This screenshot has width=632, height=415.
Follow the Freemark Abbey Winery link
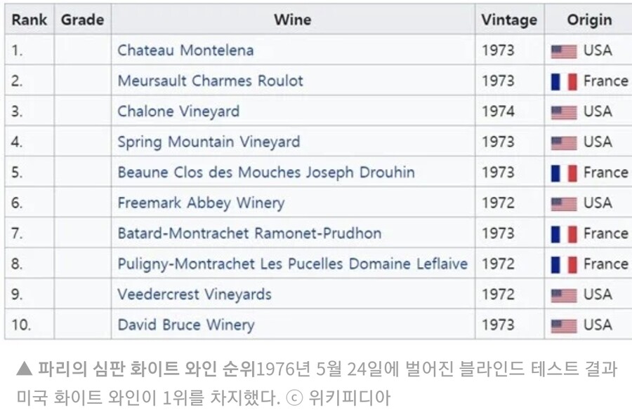201,203
